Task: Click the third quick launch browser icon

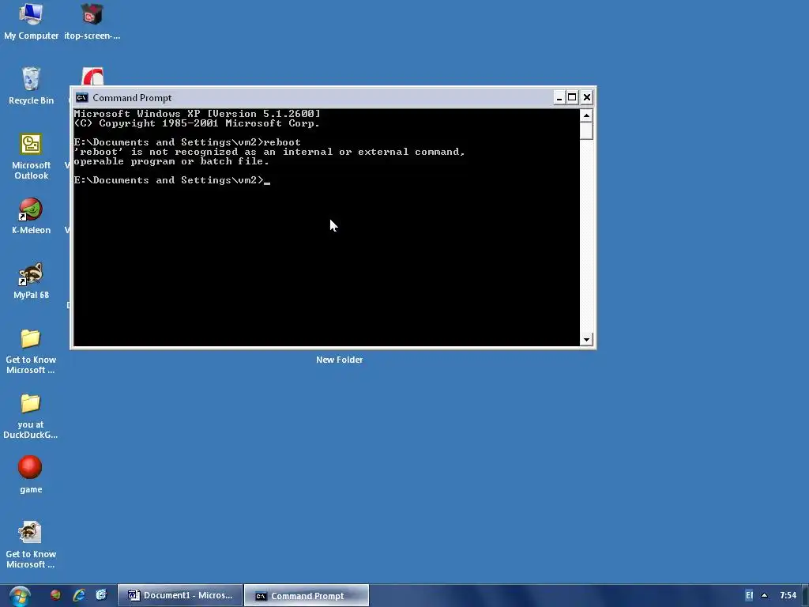Action: click(101, 595)
